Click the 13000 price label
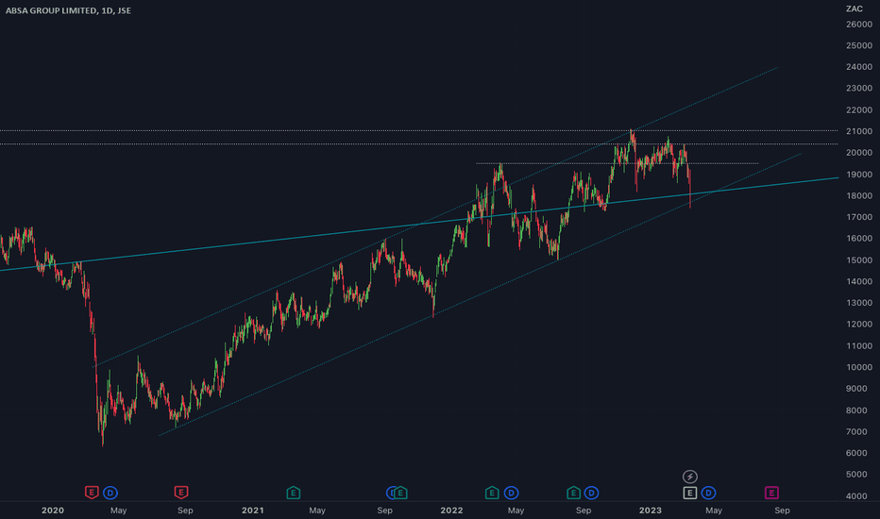This screenshot has width=880, height=519. (x=858, y=303)
